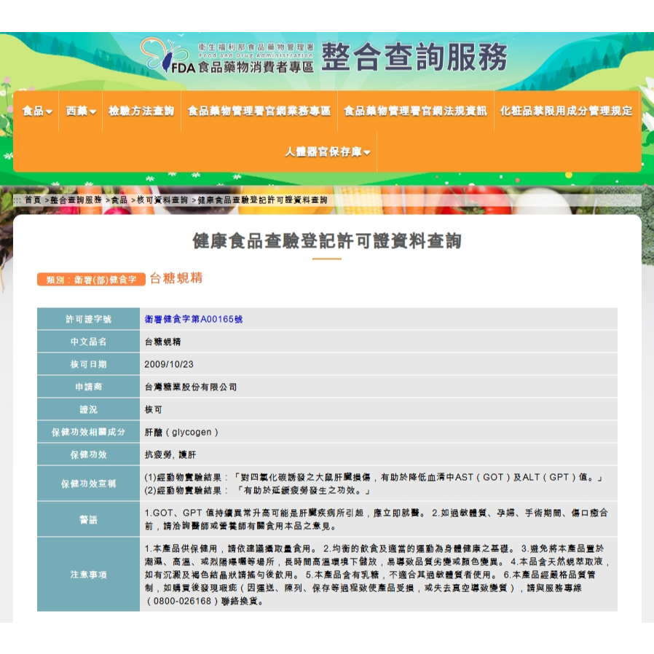Click the date 2009/10/23
The width and height of the screenshot is (654, 654).
click(x=169, y=364)
